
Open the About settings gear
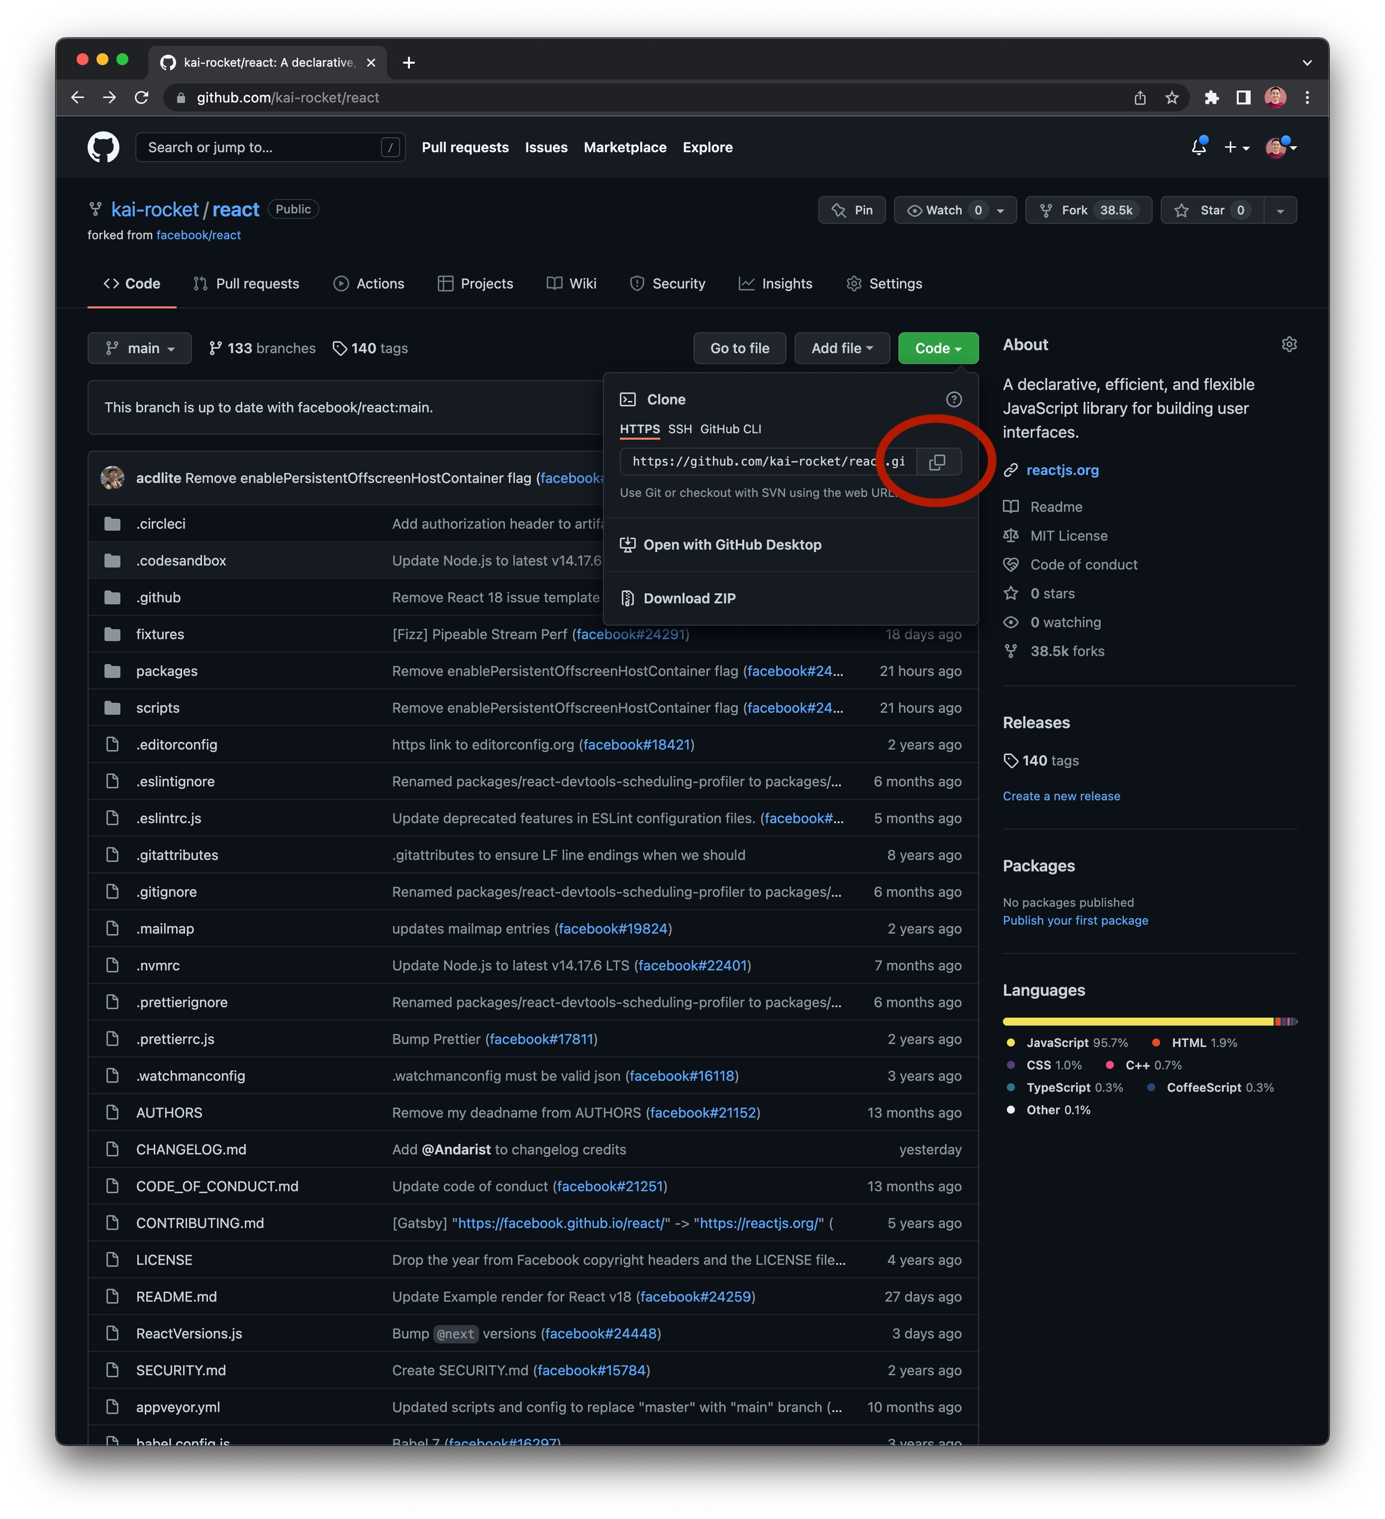(1289, 344)
